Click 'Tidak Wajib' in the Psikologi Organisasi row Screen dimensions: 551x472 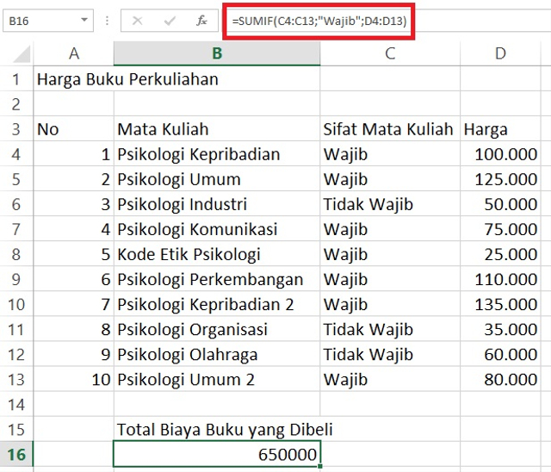pos(390,329)
